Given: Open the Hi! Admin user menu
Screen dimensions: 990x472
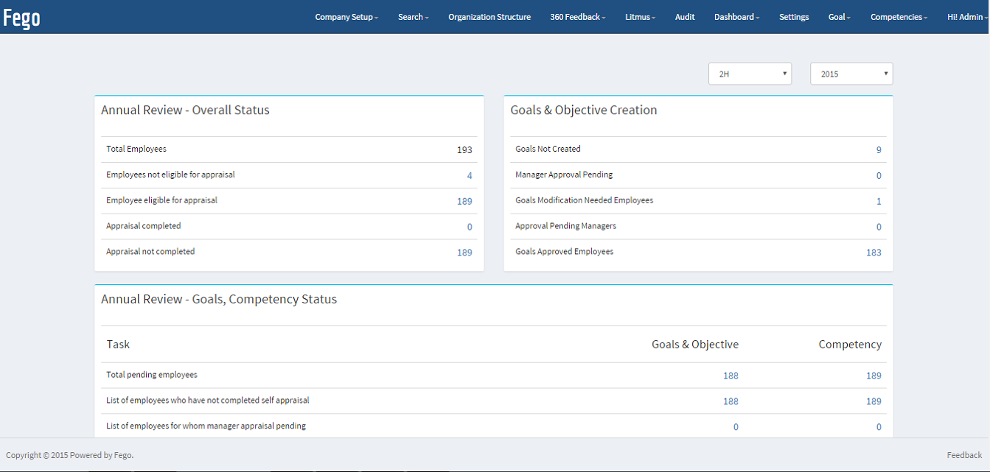Looking at the screenshot, I should click(x=966, y=17).
